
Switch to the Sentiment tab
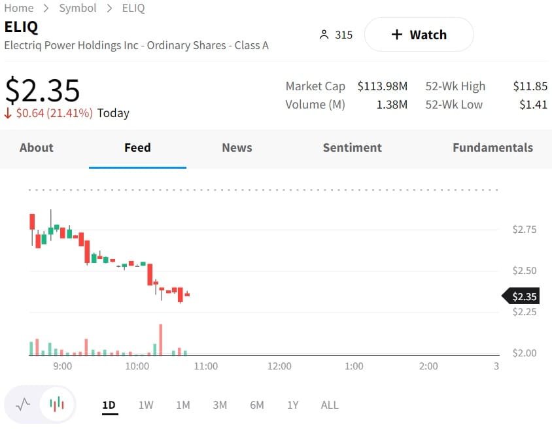[352, 148]
